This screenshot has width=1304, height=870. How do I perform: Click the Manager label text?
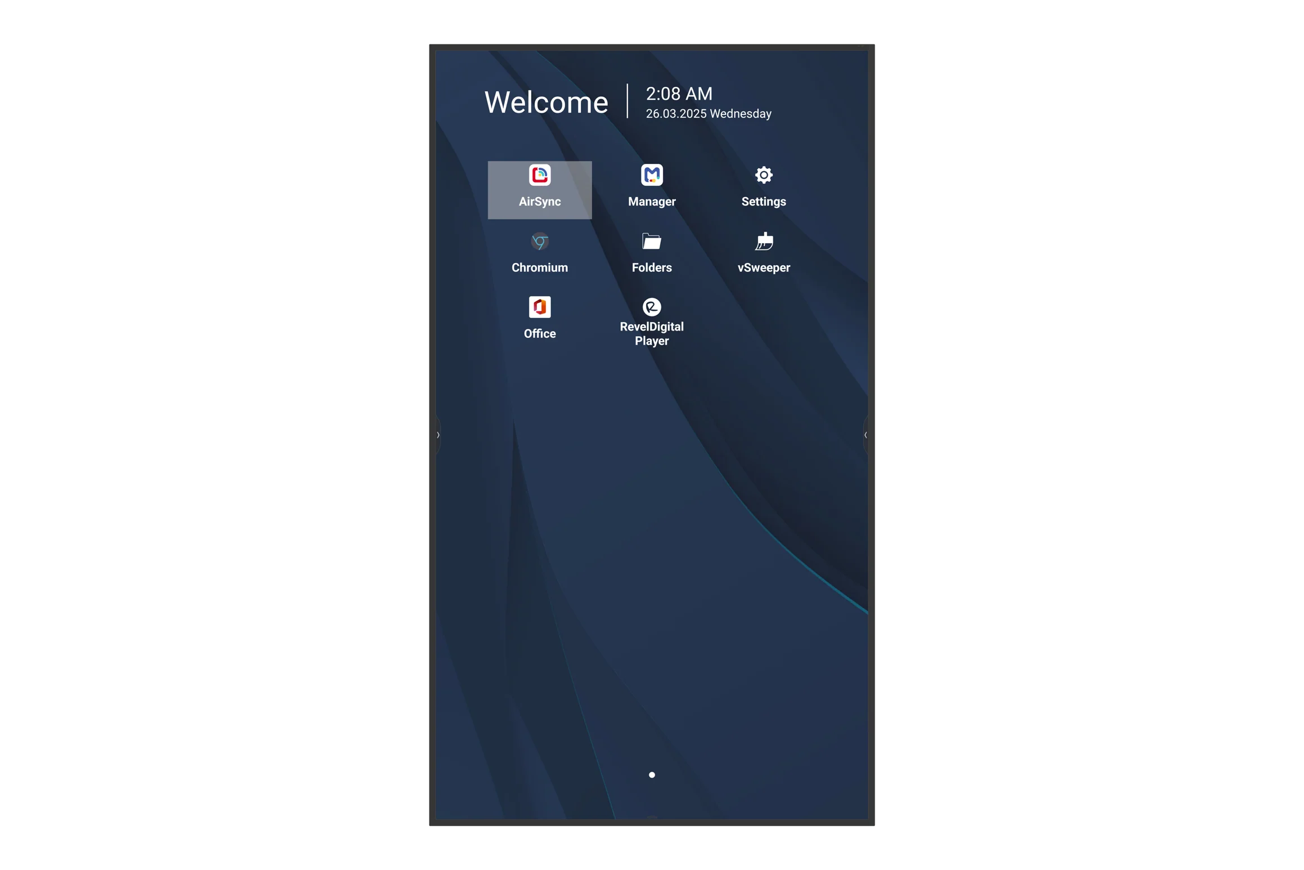click(652, 202)
